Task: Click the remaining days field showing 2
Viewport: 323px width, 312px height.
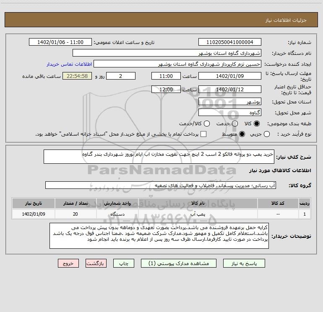Action: pyautogui.click(x=121, y=76)
